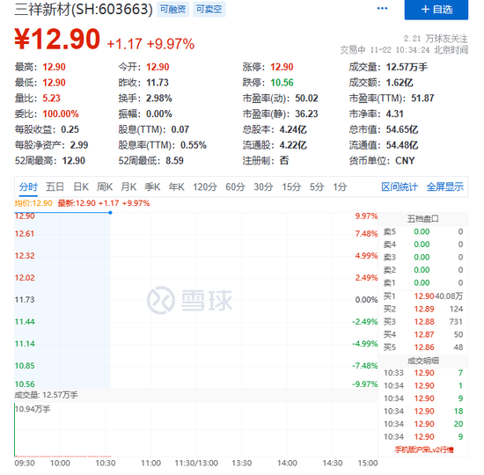This screenshot has height=475, width=484.
Task: Select the 可卖空 tag
Action: (x=209, y=10)
